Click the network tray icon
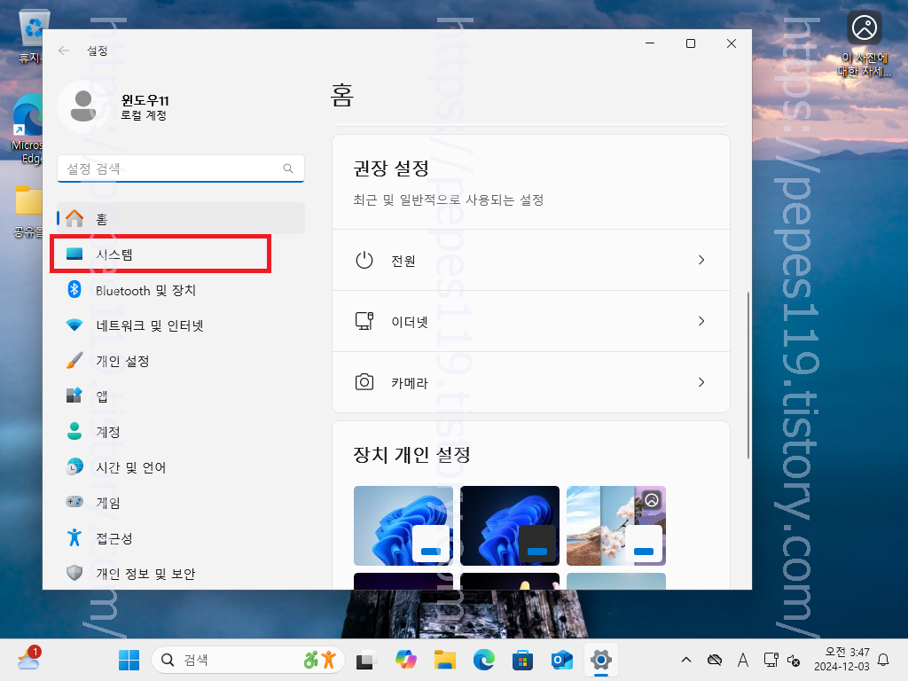The width and height of the screenshot is (908, 681). [771, 660]
